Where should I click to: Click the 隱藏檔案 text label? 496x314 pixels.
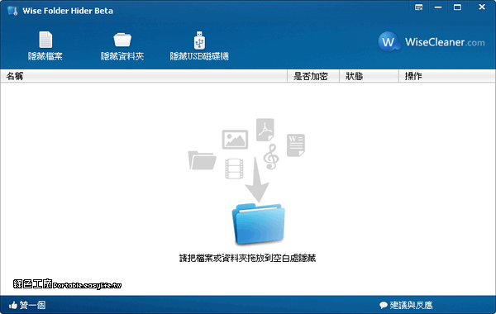45,56
